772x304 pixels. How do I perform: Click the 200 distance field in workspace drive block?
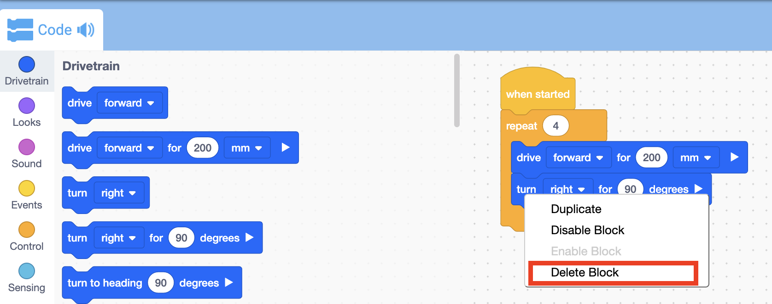coord(651,158)
